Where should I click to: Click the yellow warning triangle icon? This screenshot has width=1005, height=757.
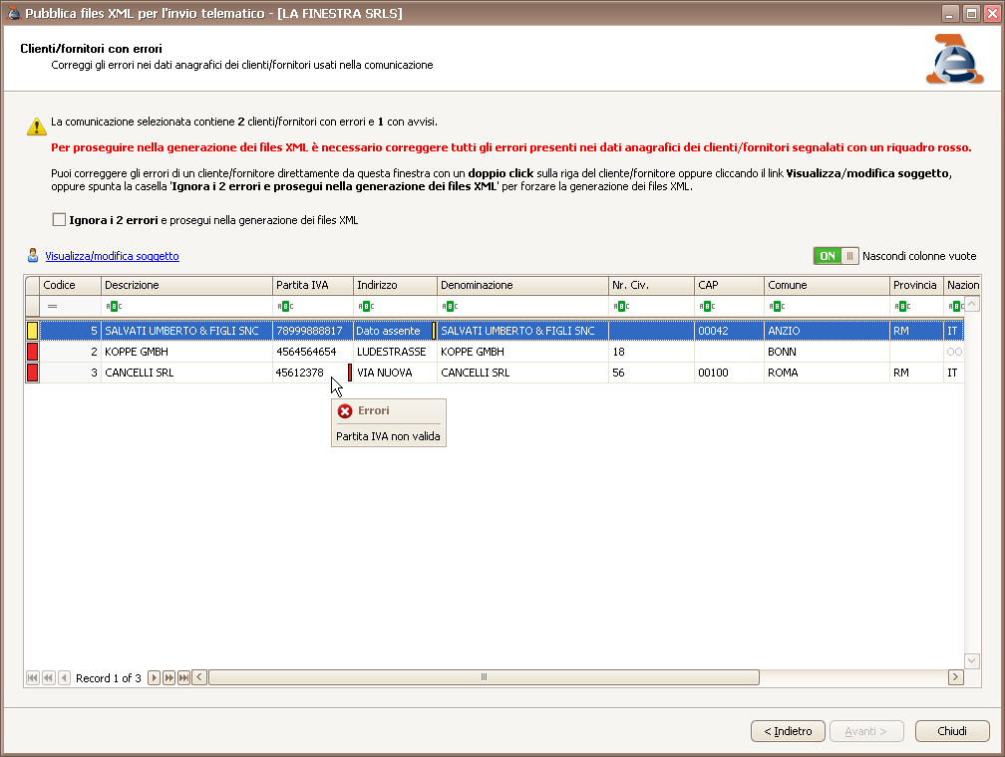point(36,126)
